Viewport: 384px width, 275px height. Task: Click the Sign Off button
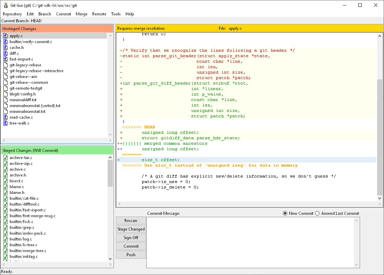click(131, 238)
